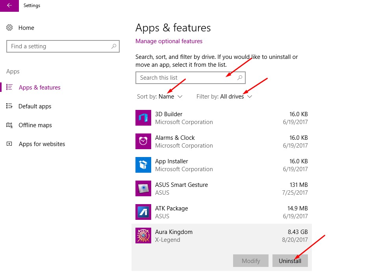
Task: Go to Apps for websites
Action: [42, 144]
